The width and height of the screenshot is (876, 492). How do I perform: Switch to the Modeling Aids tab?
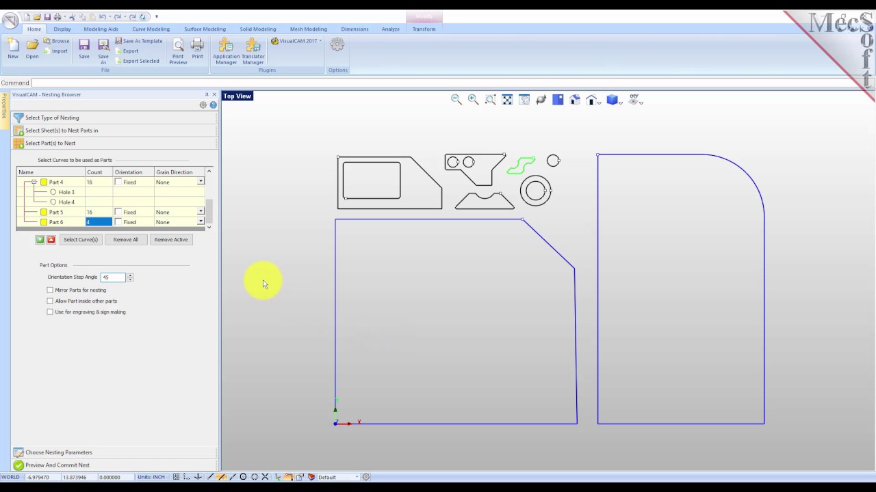click(101, 29)
